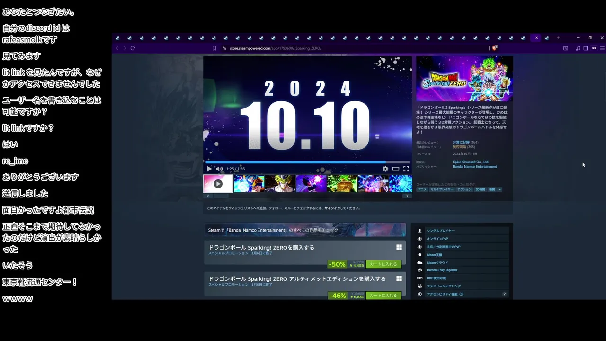Select the アニメ tag

tap(422, 189)
